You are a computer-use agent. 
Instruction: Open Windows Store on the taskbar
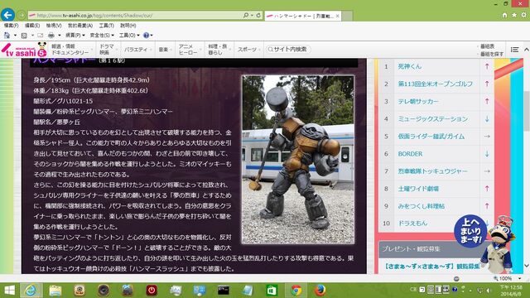tap(272, 291)
